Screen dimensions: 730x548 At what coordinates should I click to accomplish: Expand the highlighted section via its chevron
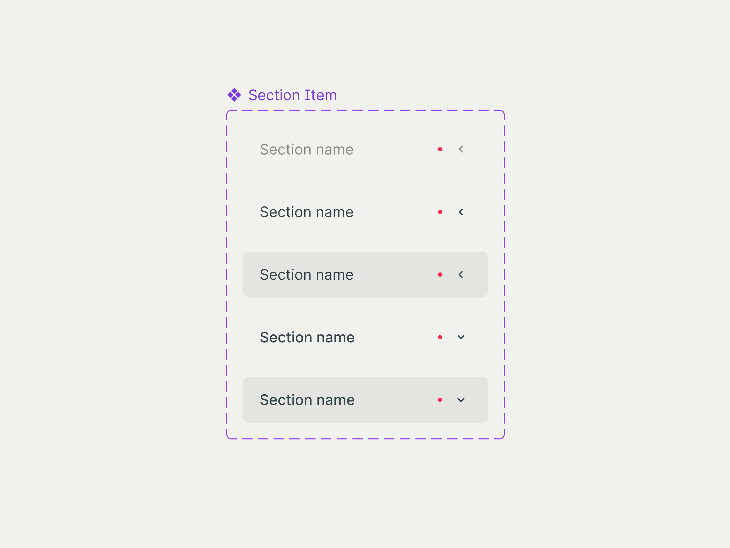click(461, 274)
